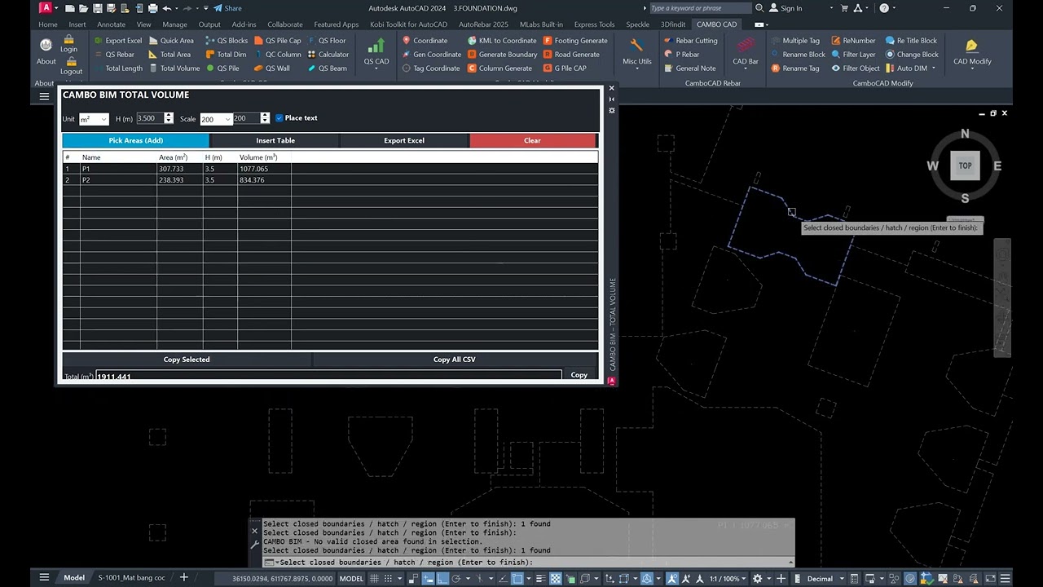Toggle drawing grid display in status bar

click(x=376, y=578)
